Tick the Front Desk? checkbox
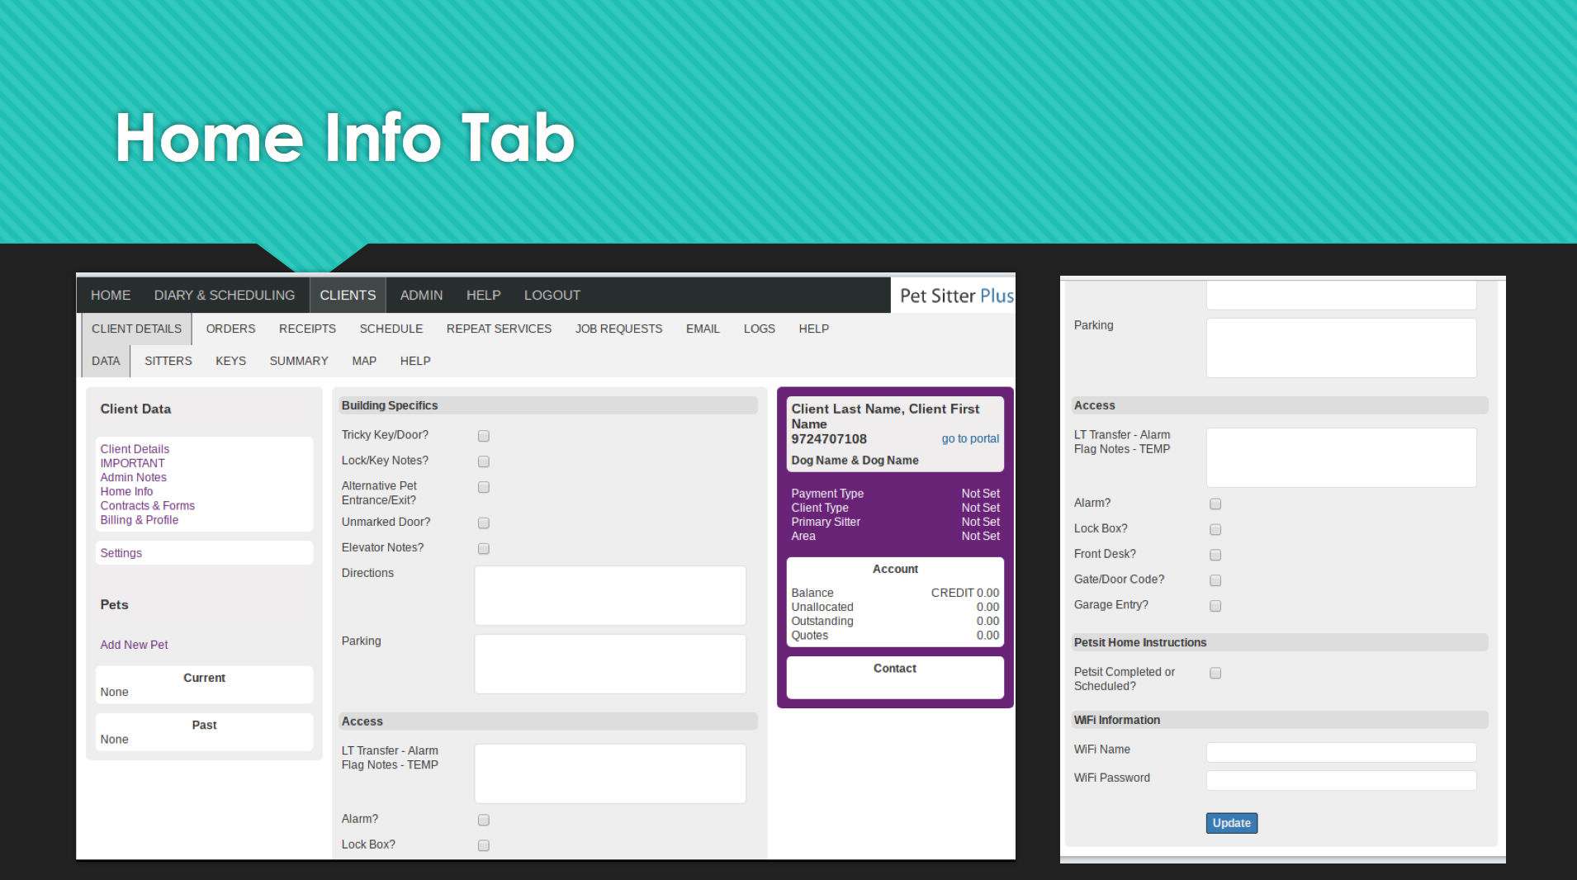The height and width of the screenshot is (880, 1577). coord(1215,555)
